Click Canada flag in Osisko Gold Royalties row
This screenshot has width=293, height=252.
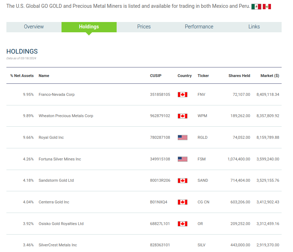tap(182, 224)
